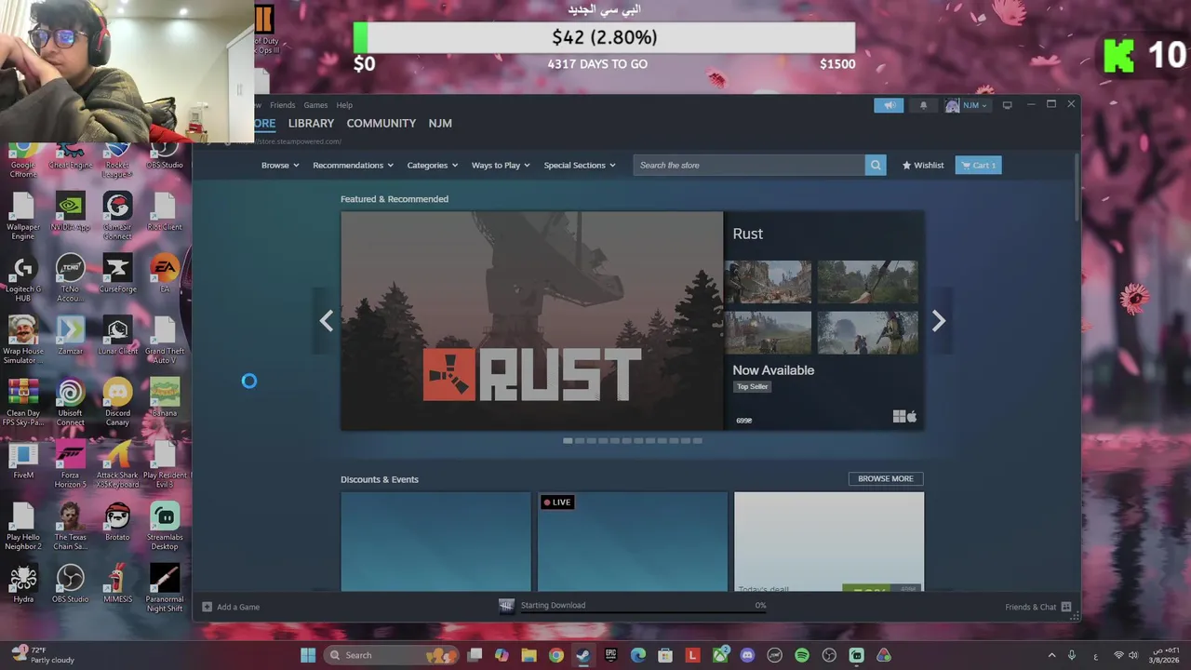
Task: Expand the Special Sections dropdown
Action: click(580, 165)
